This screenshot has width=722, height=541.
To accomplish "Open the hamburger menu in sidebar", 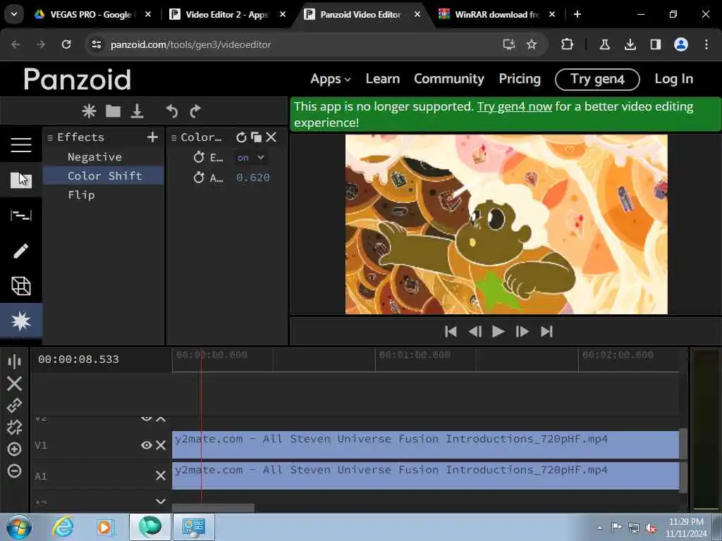I will point(21,145).
